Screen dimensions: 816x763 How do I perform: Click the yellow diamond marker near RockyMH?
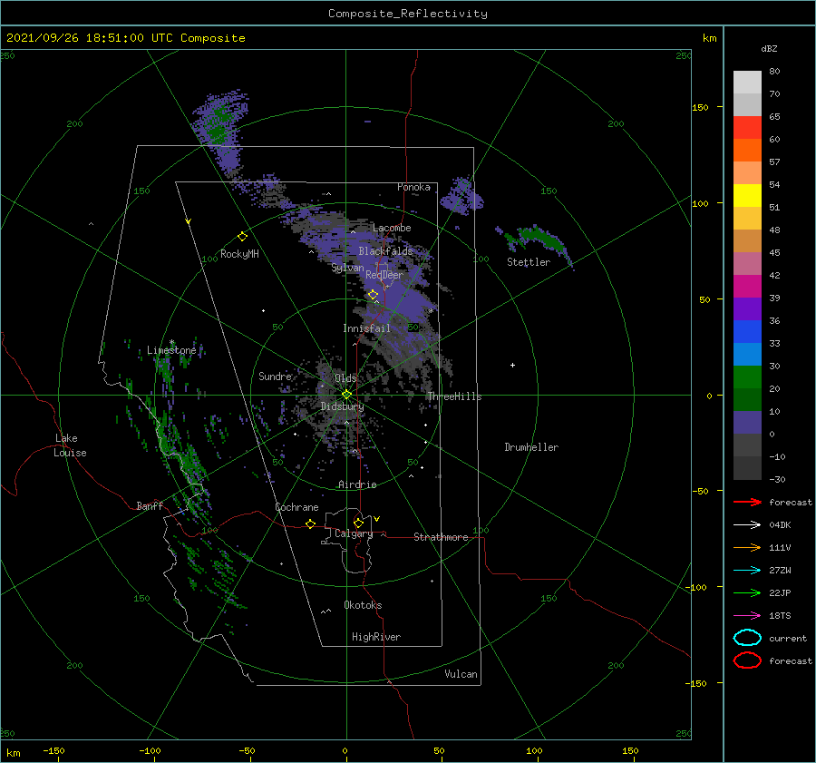click(x=242, y=237)
